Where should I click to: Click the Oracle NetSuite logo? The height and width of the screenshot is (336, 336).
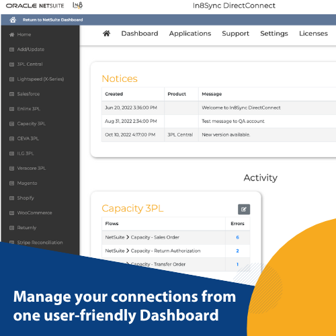click(x=35, y=6)
